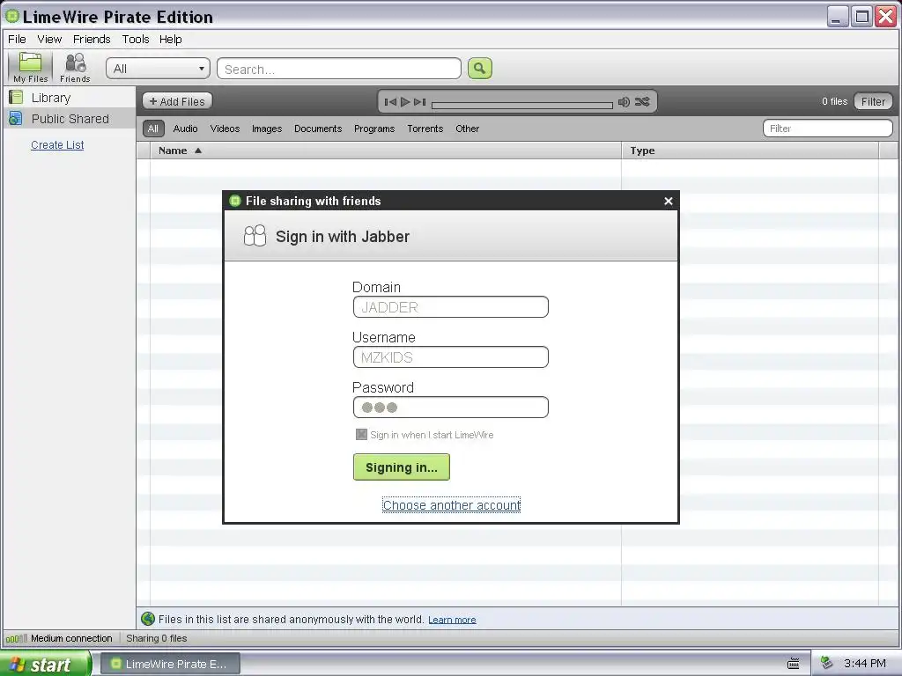Click the Medium connection status text

[x=71, y=638]
